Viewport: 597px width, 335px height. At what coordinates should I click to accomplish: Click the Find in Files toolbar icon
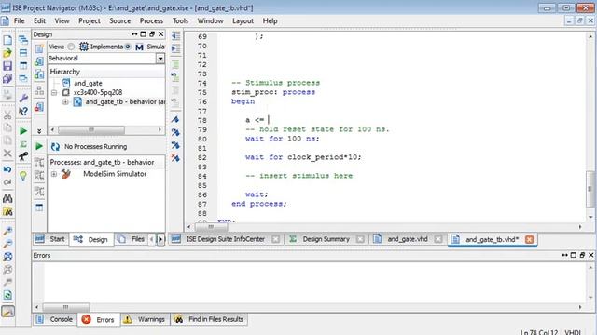click(x=7, y=211)
